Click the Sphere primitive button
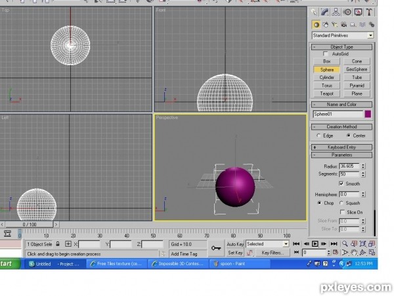Image resolution: width=394 pixels, height=296 pixels. [x=326, y=70]
